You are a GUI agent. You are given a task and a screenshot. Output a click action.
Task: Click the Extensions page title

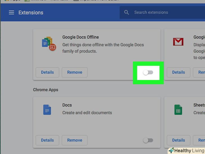point(31,13)
